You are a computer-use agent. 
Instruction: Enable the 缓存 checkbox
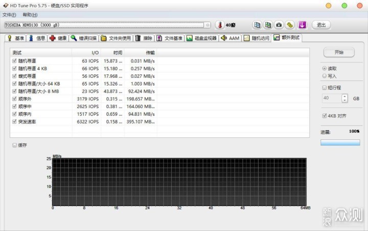pyautogui.click(x=14, y=145)
